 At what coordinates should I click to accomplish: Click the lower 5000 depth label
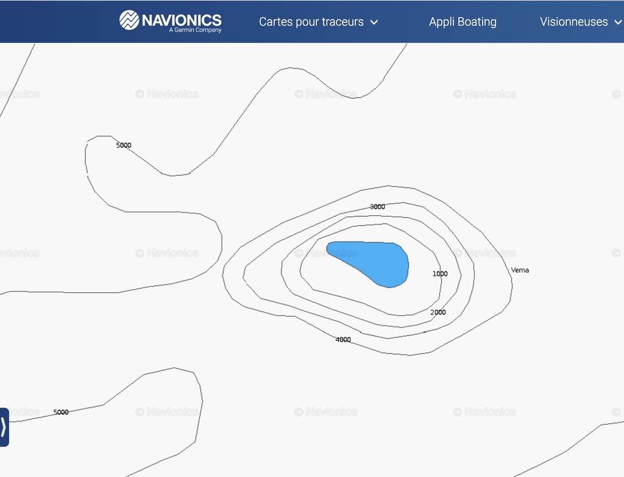(61, 412)
